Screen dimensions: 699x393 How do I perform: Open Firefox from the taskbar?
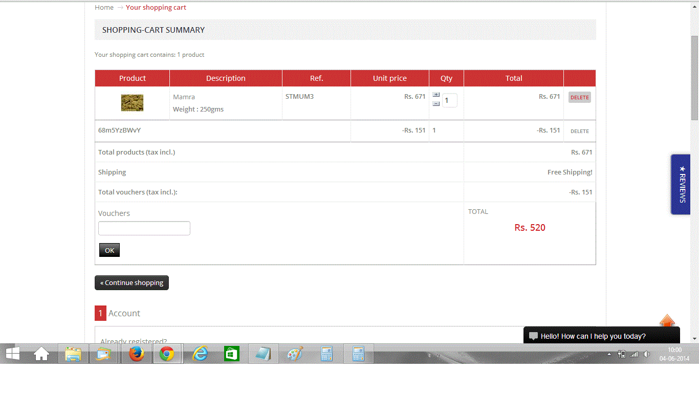pos(136,354)
